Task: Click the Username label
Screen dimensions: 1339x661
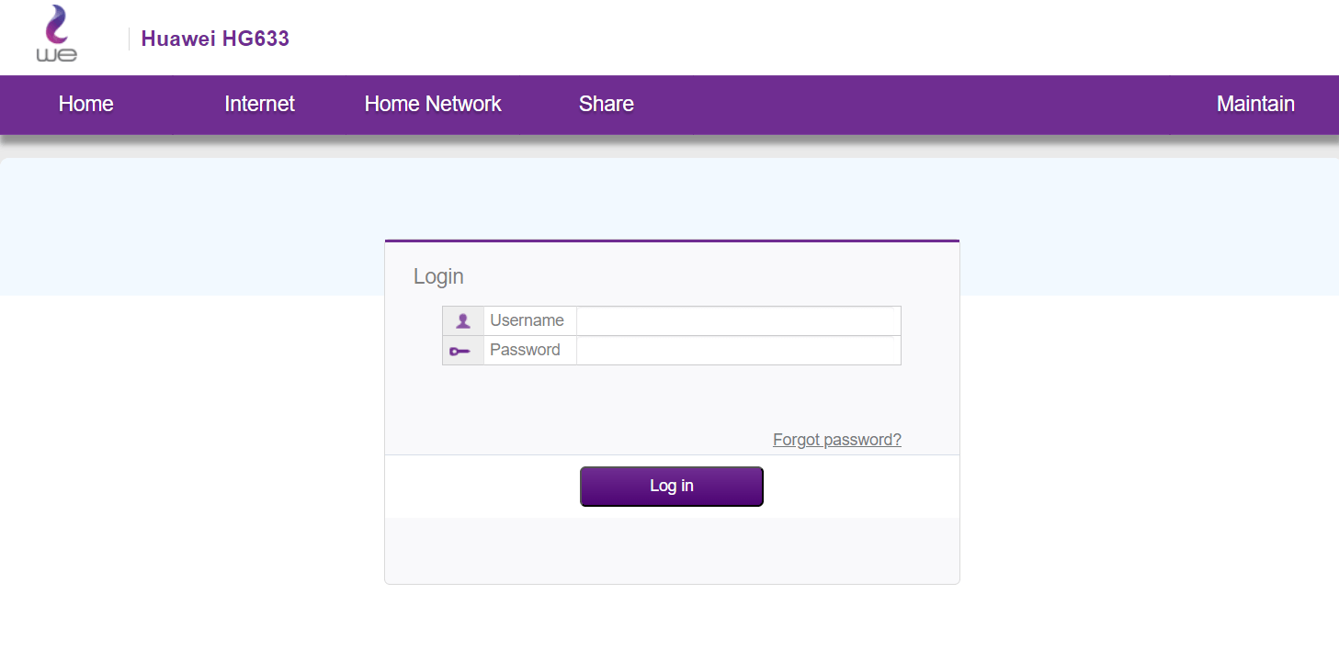Action: pos(527,320)
